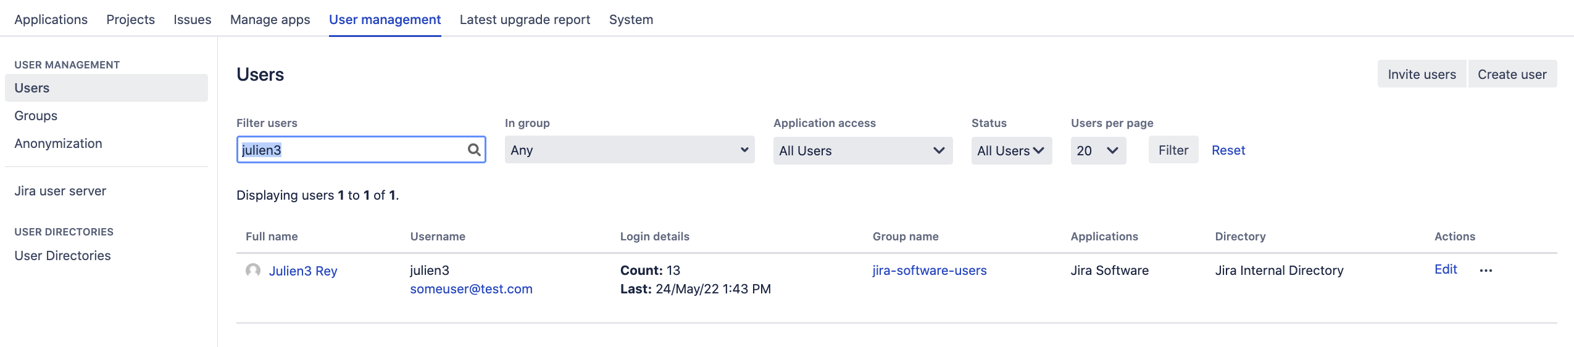Open the jira-software-users group link

pos(929,271)
